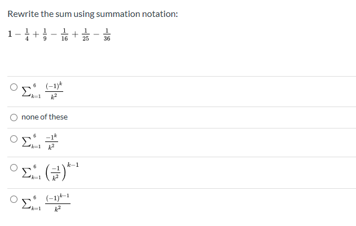The image size is (356, 226).
Task: Click the sigma symbol in the last answer
Action: pos(26,204)
